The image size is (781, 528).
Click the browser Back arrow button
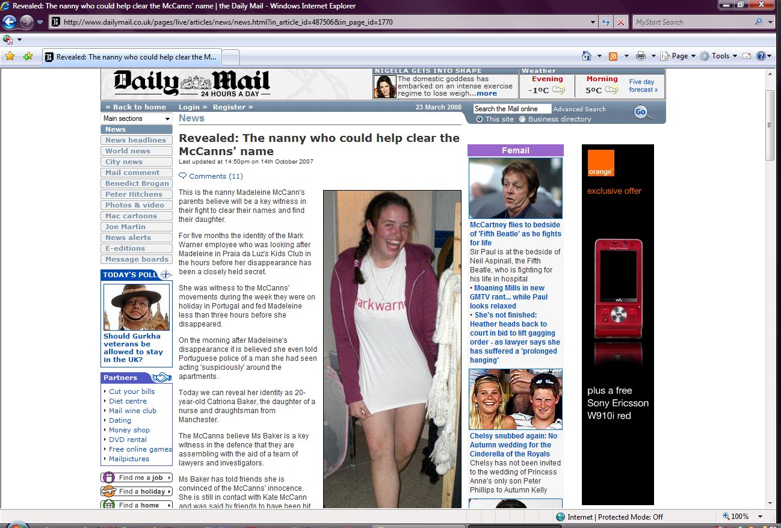coord(9,22)
